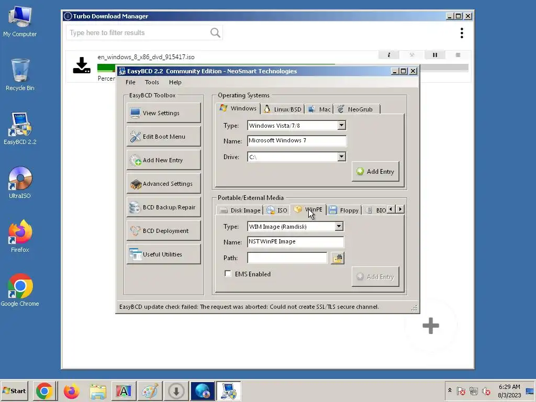Click the network tray icon
Image resolution: width=536 pixels, height=402 pixels.
(473, 391)
